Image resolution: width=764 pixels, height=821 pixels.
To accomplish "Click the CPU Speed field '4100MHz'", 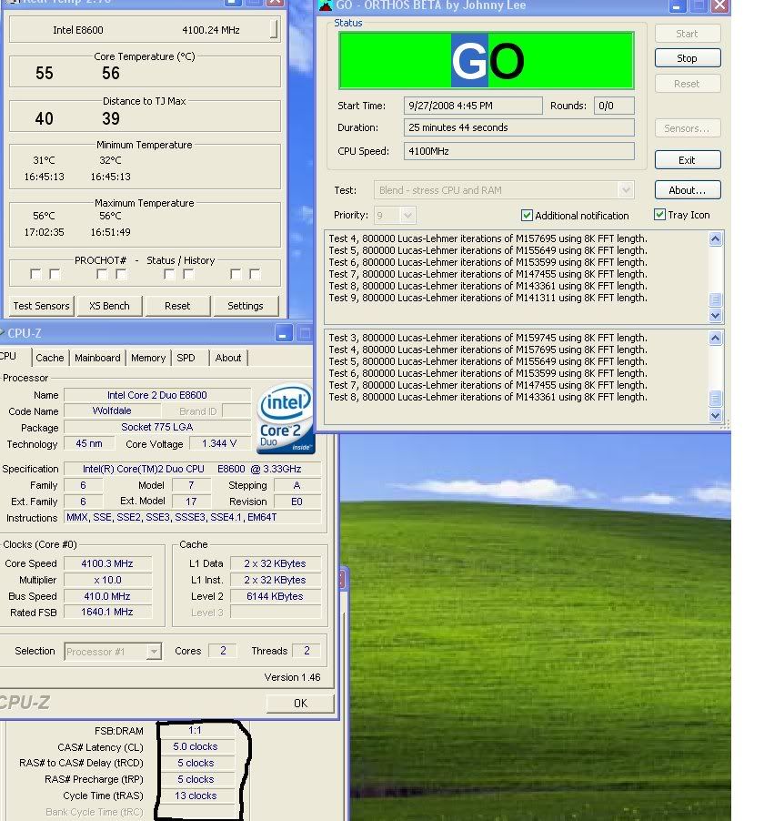I will pyautogui.click(x=519, y=151).
